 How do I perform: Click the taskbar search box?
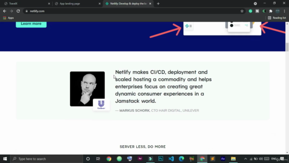point(47,159)
